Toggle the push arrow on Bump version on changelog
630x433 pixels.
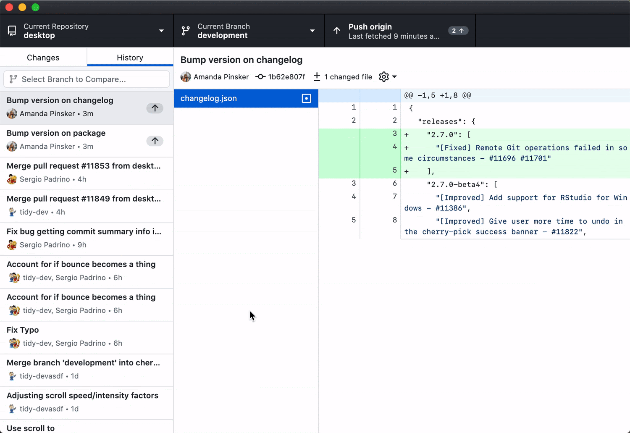(155, 108)
